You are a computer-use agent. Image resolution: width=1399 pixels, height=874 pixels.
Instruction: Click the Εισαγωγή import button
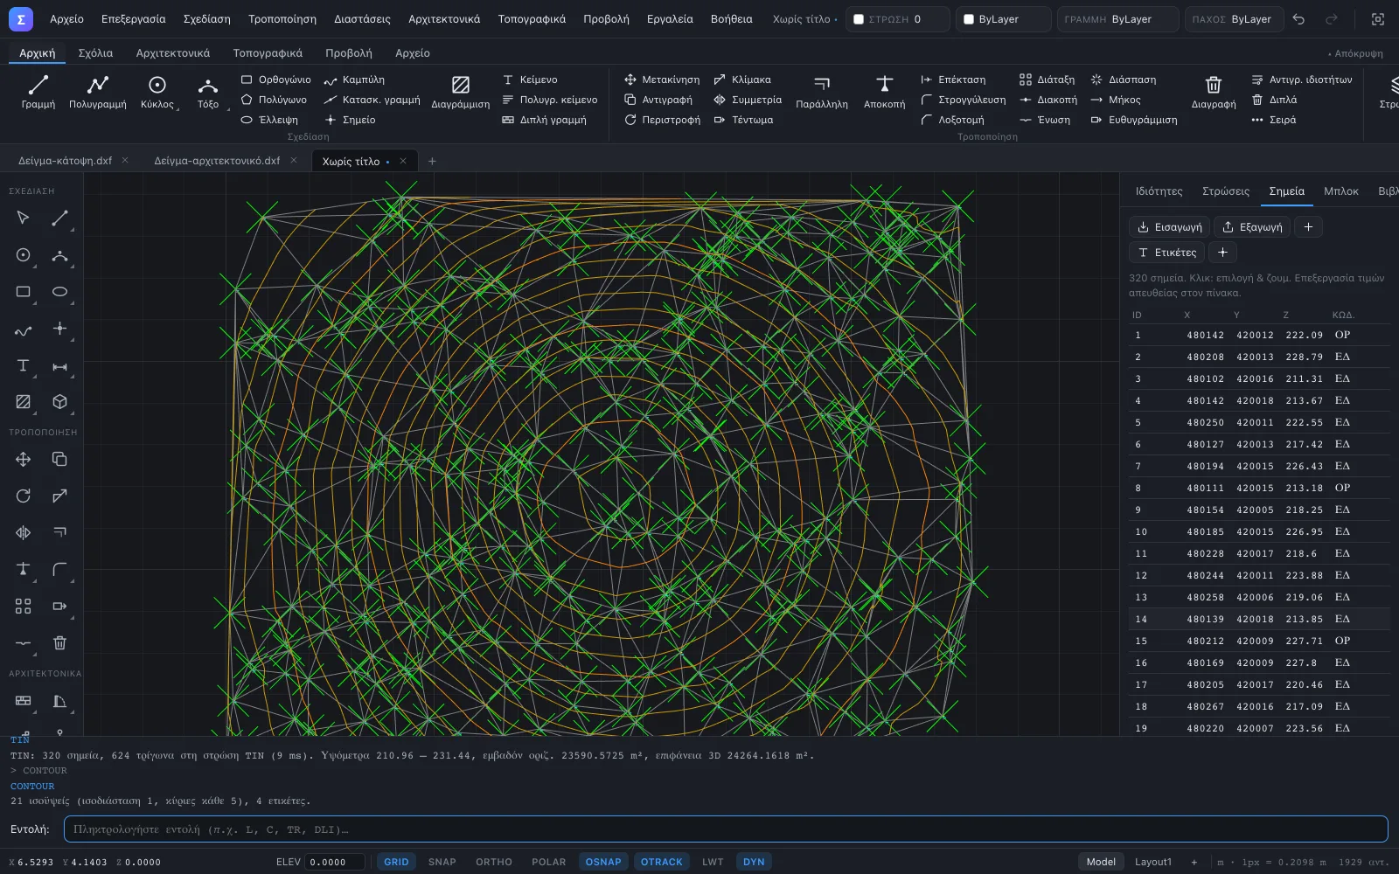tap(1169, 227)
